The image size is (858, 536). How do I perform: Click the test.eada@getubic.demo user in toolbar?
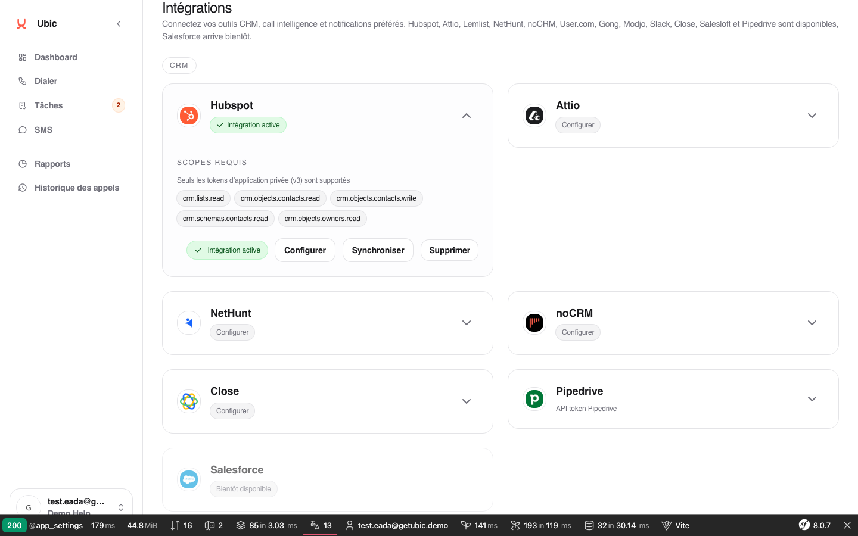pyautogui.click(x=397, y=525)
